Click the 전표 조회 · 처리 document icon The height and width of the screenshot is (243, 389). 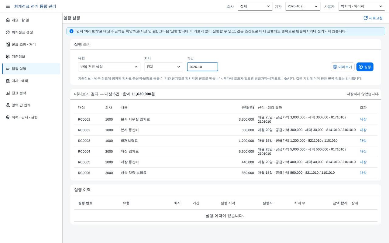8,44
